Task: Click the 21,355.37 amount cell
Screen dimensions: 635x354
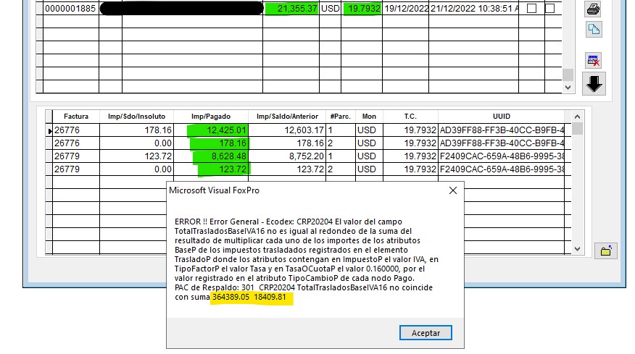Action: (x=291, y=9)
